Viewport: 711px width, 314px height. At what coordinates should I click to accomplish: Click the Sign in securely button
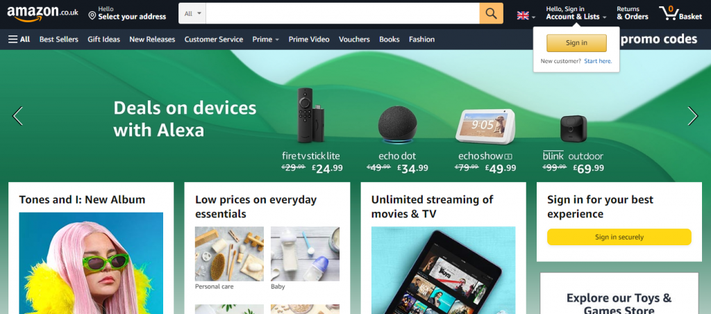pyautogui.click(x=619, y=237)
